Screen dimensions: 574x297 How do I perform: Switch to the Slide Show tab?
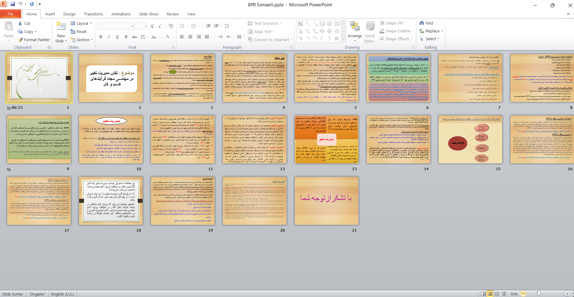149,14
